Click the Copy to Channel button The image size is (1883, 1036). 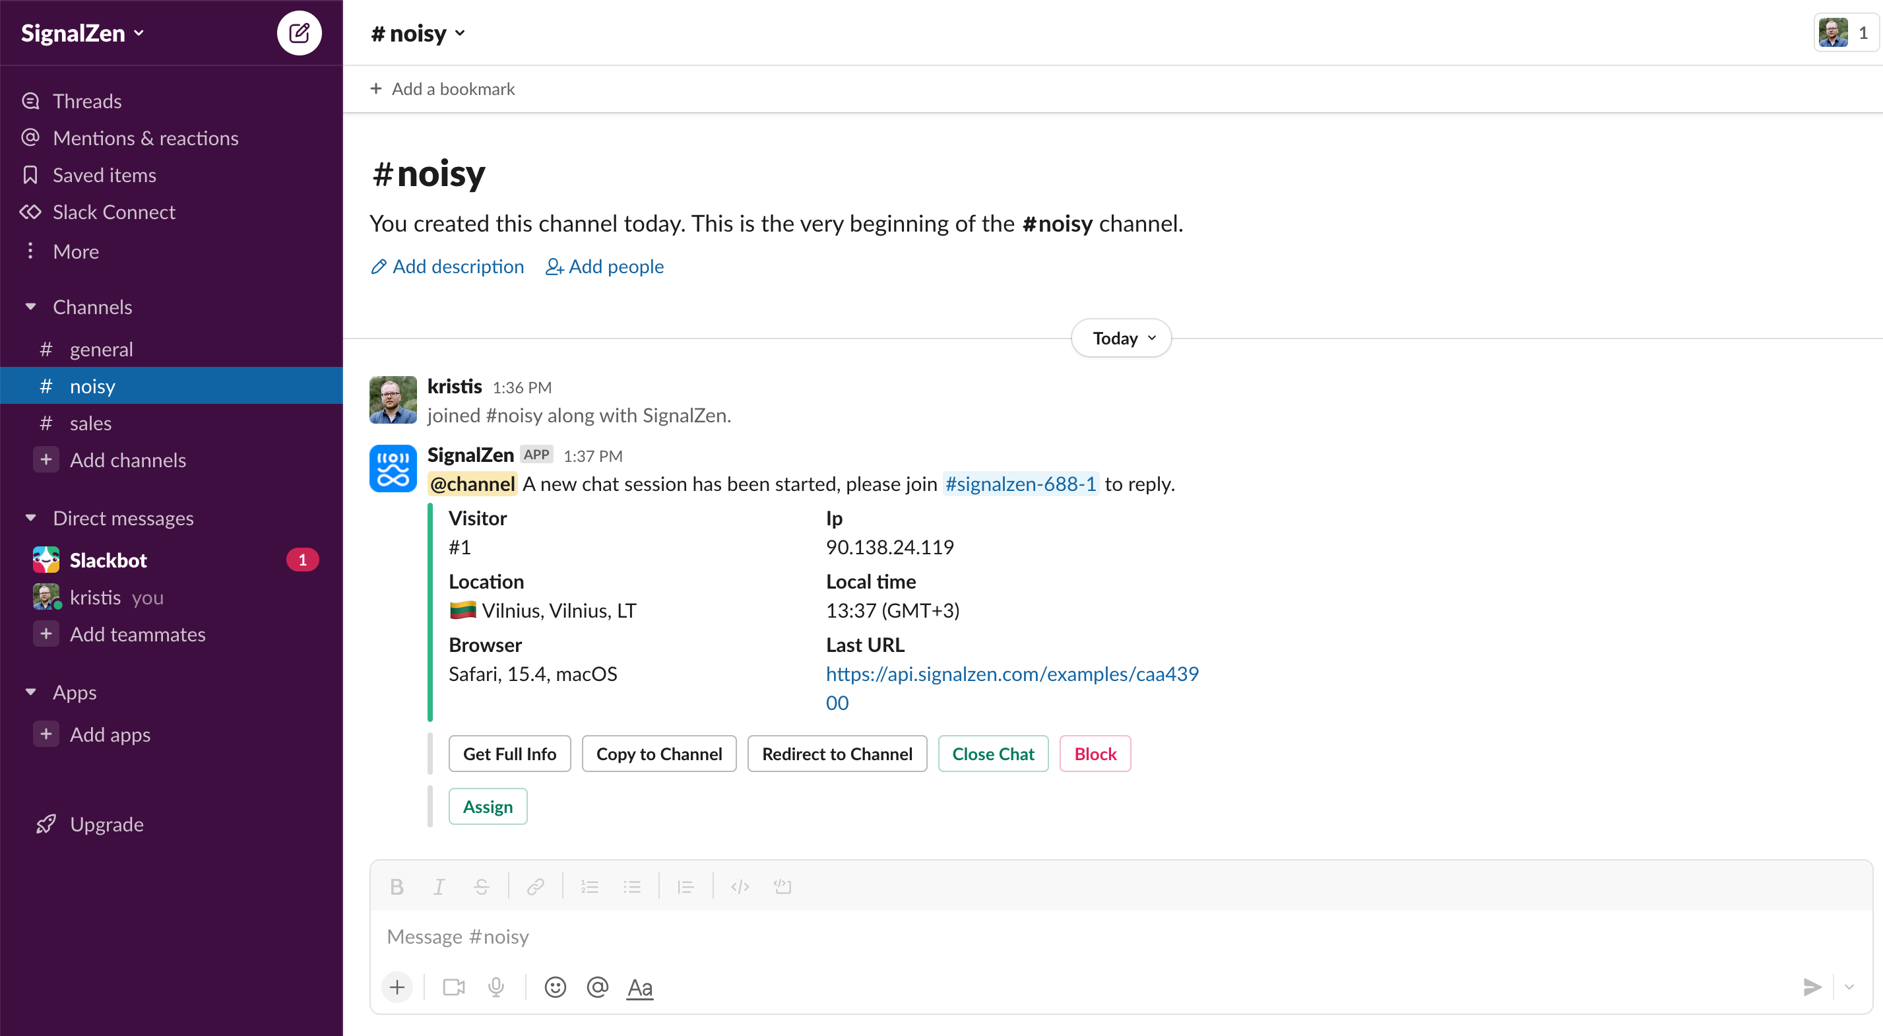coord(659,754)
